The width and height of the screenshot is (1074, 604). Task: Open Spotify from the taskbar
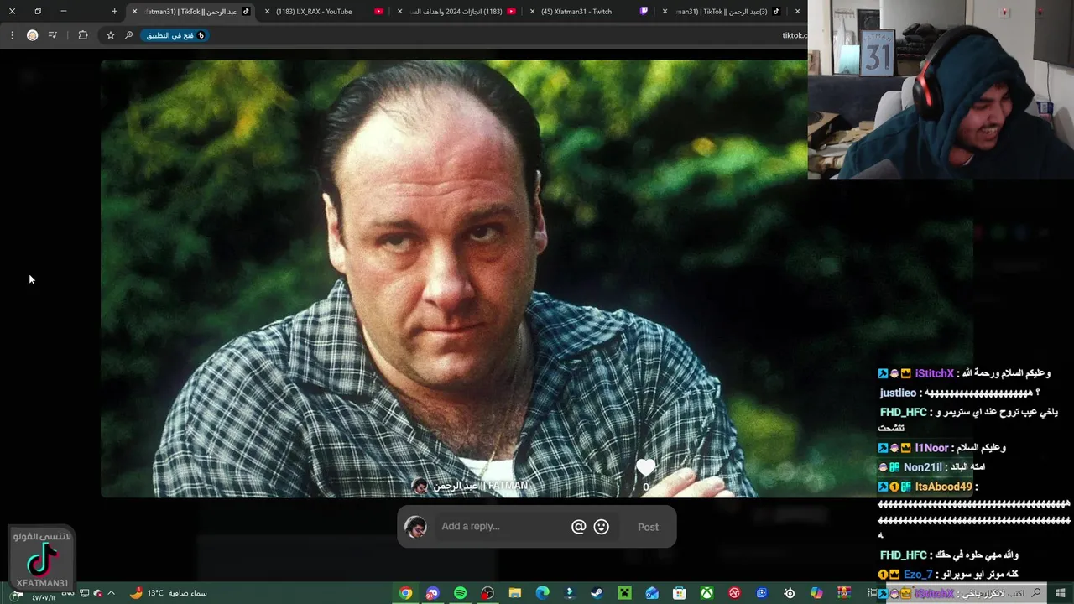click(x=461, y=593)
